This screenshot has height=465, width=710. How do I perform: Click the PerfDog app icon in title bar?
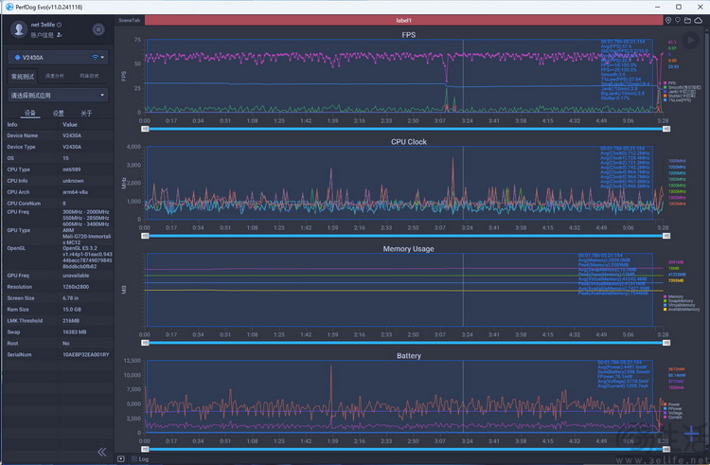pos(9,7)
